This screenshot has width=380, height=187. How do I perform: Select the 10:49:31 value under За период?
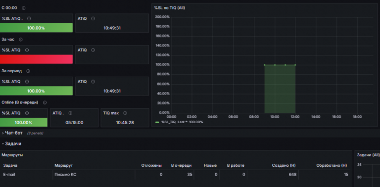point(112,91)
